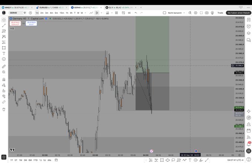Screen dimensions: 252x163
Task: Select the Alle date range
Action: click(x=49, y=160)
